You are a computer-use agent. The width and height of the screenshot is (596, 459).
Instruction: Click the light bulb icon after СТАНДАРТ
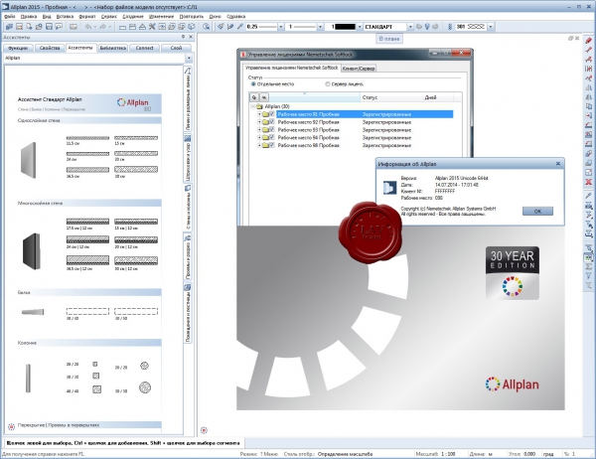[x=427, y=27]
